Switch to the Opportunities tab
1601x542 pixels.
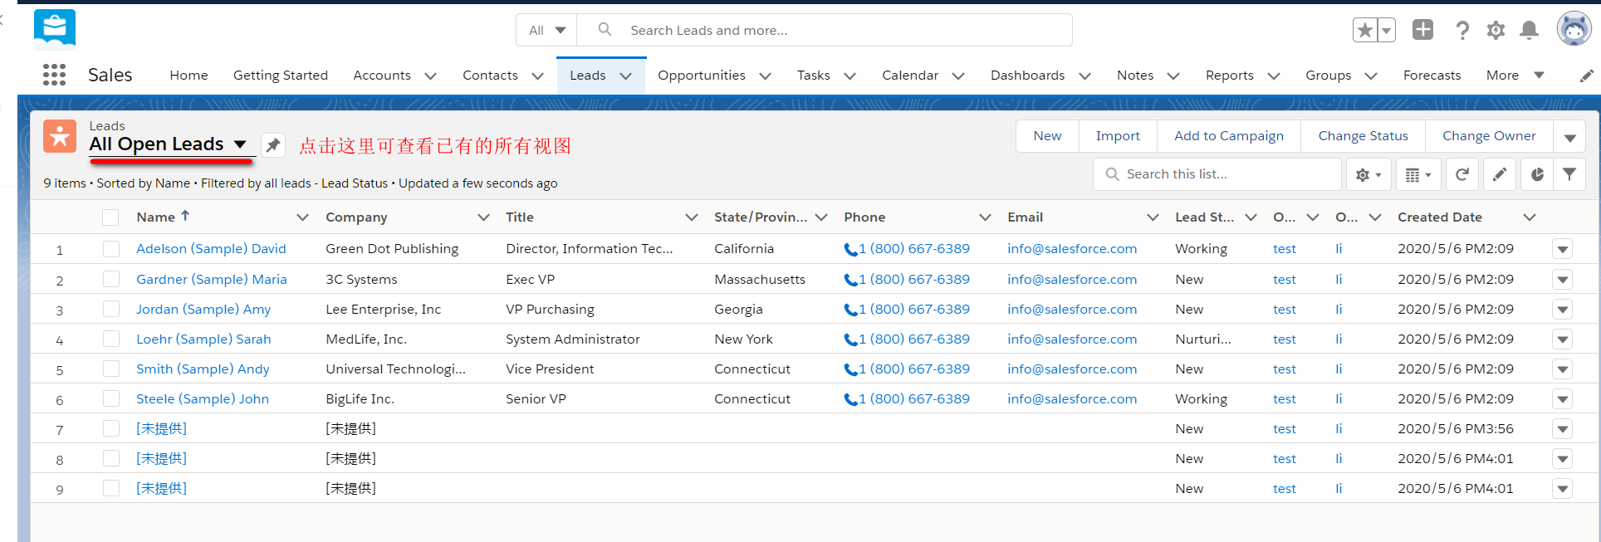click(x=702, y=76)
